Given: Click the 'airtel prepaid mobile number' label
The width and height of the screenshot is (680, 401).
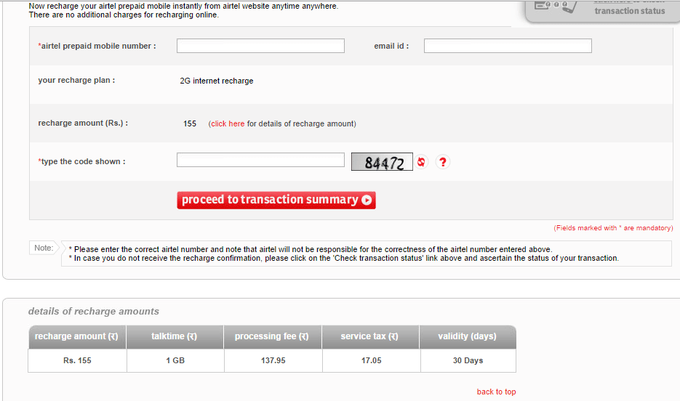Looking at the screenshot, I should [97, 46].
